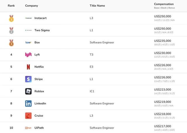187x133 pixels.
Task: Click Software Engineer title in LinkedIn row
Action: 102,104
